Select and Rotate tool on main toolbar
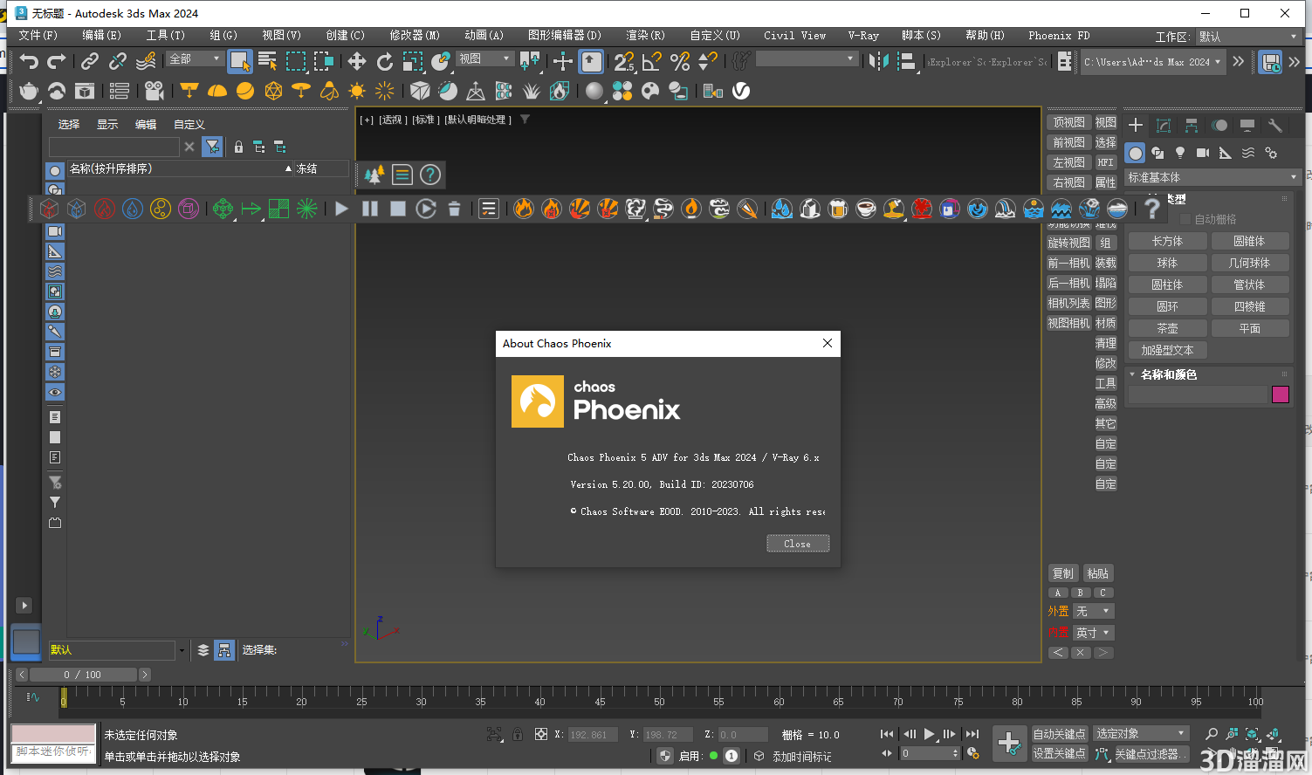The width and height of the screenshot is (1312, 775). (384, 61)
